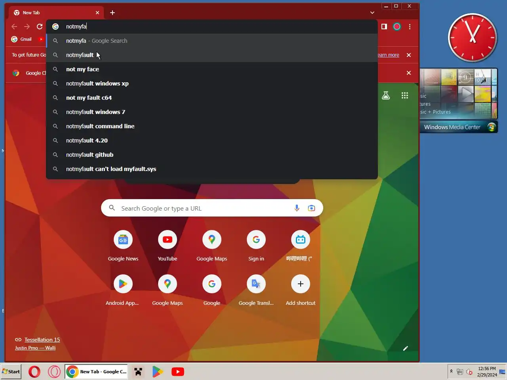This screenshot has width=507, height=380.
Task: Open the clock showing 12:56 PM
Action: click(487, 371)
